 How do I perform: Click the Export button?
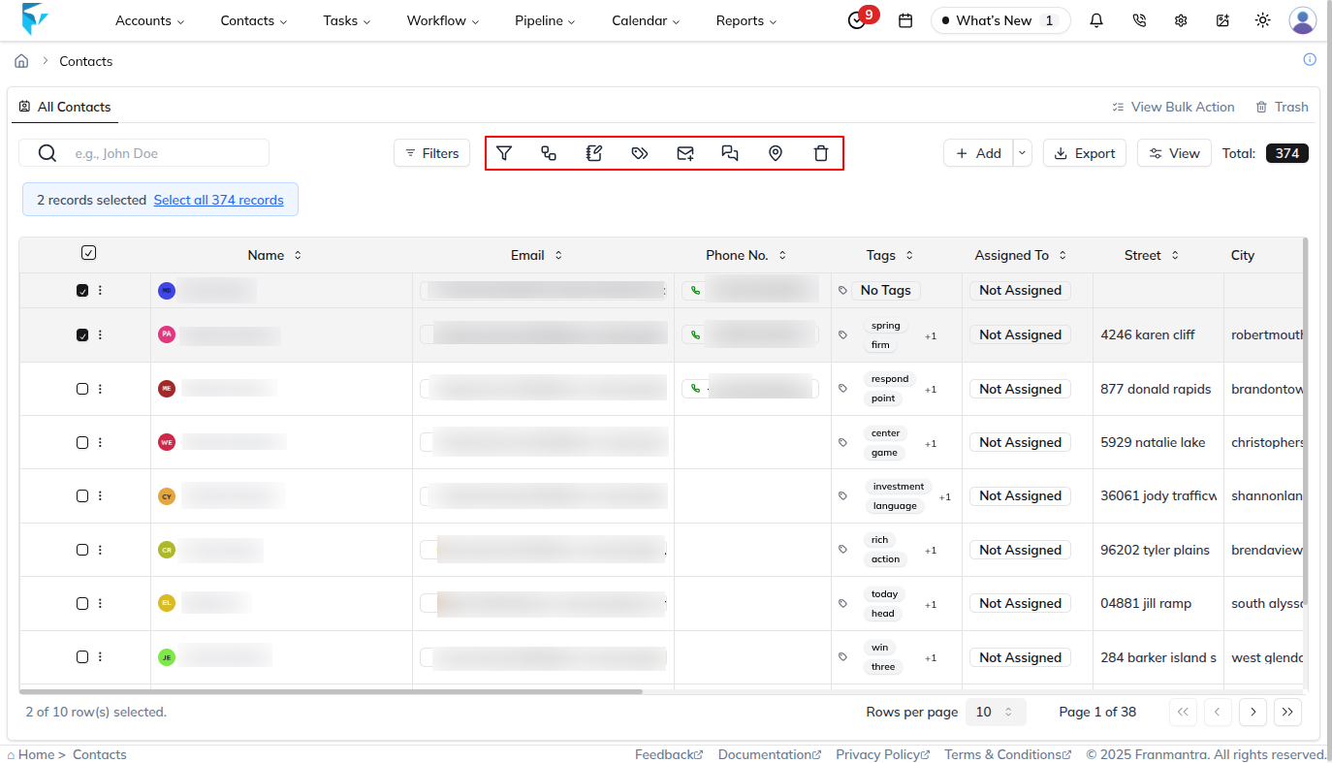(1085, 153)
